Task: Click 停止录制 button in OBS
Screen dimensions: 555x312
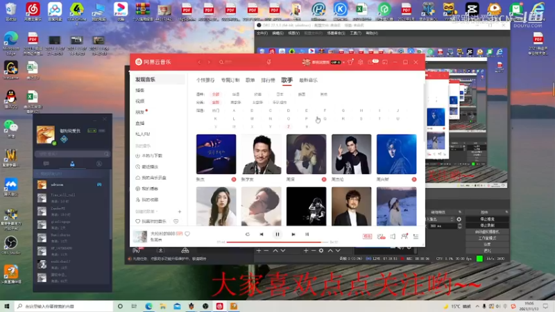Action: point(487,225)
